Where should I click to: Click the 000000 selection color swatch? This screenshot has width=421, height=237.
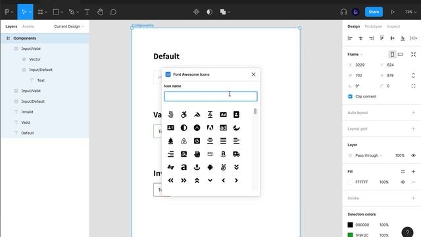(350, 224)
